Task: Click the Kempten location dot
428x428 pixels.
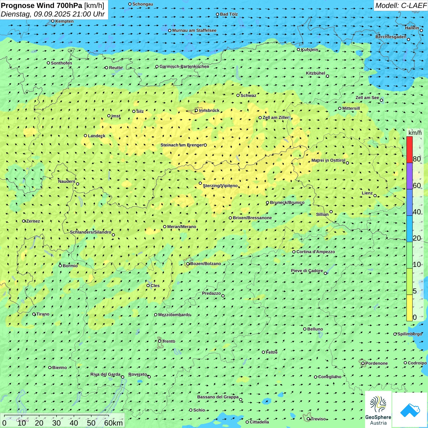Action: (53, 21)
